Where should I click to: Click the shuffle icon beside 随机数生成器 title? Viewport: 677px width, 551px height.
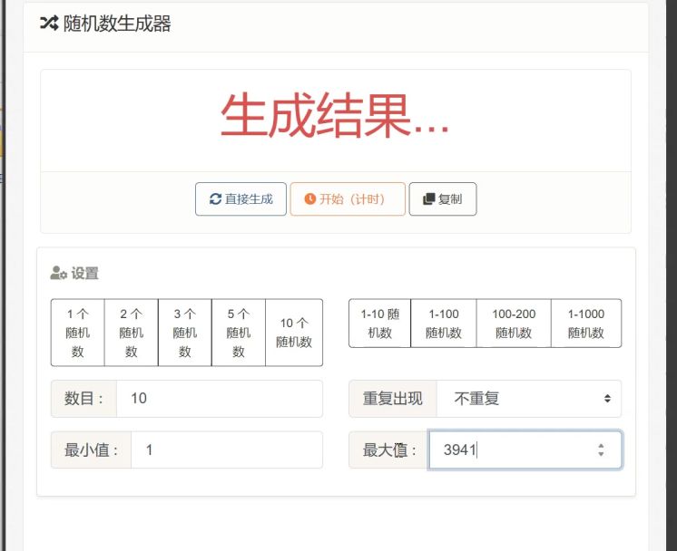(x=49, y=24)
